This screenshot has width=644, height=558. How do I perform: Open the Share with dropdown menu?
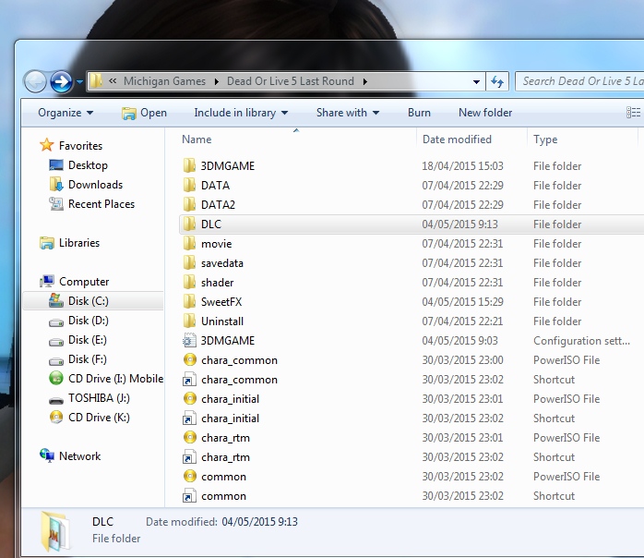pos(347,113)
